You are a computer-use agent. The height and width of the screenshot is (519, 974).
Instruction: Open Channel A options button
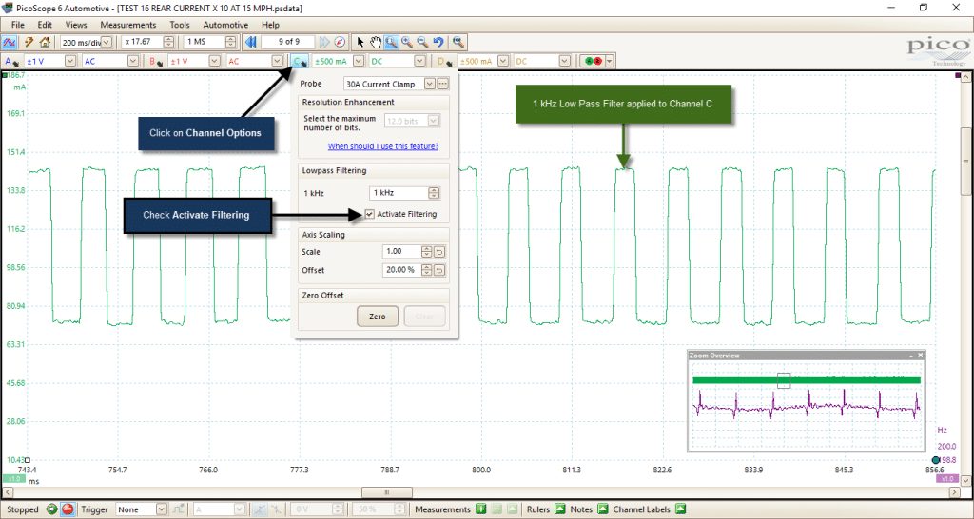(10, 62)
